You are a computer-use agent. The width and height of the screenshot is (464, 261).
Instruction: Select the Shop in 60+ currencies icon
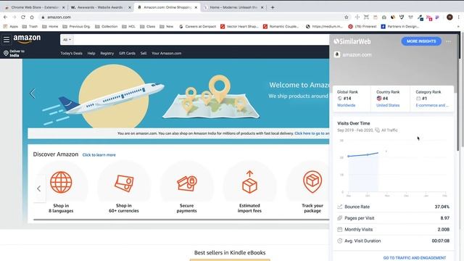(124, 183)
